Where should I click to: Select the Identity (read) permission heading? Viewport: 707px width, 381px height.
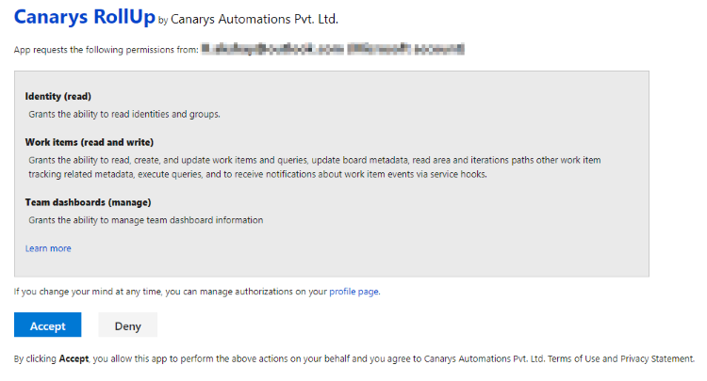58,96
